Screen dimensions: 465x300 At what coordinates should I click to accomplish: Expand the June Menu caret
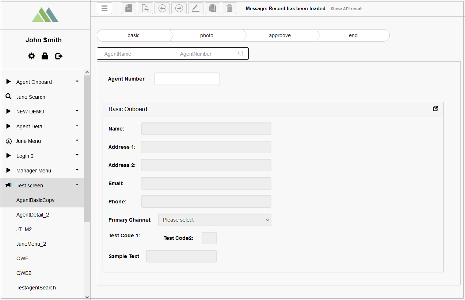(x=77, y=140)
